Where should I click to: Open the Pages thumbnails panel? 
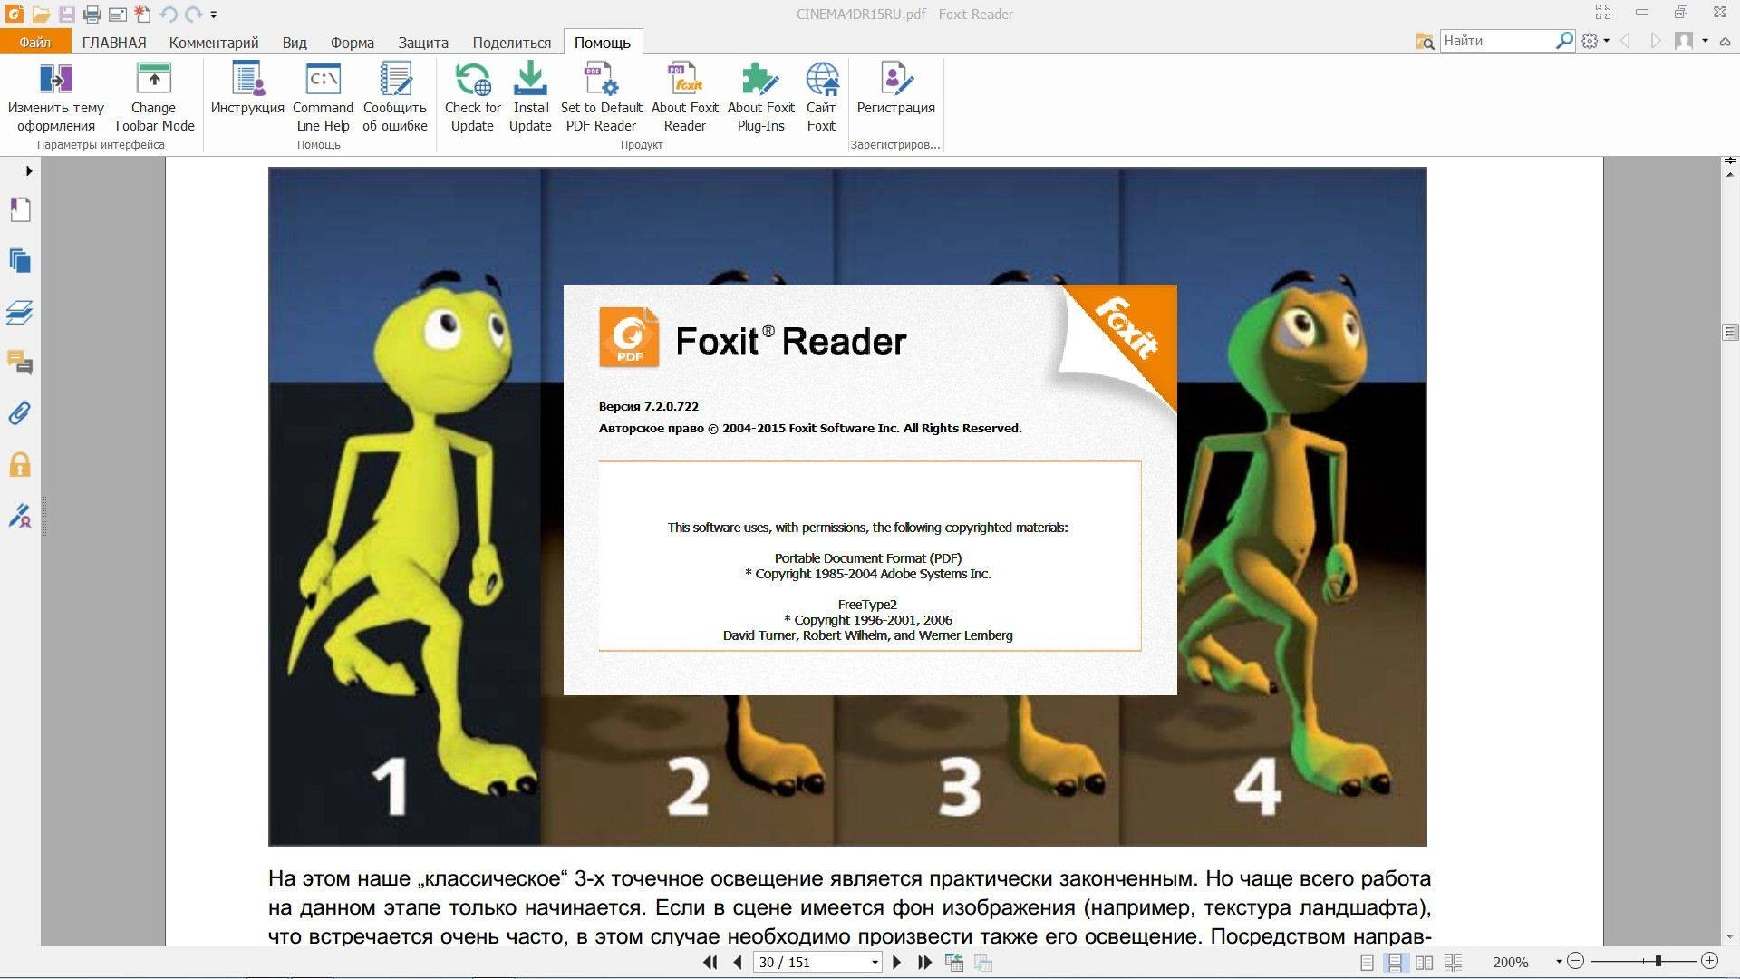[x=20, y=261]
